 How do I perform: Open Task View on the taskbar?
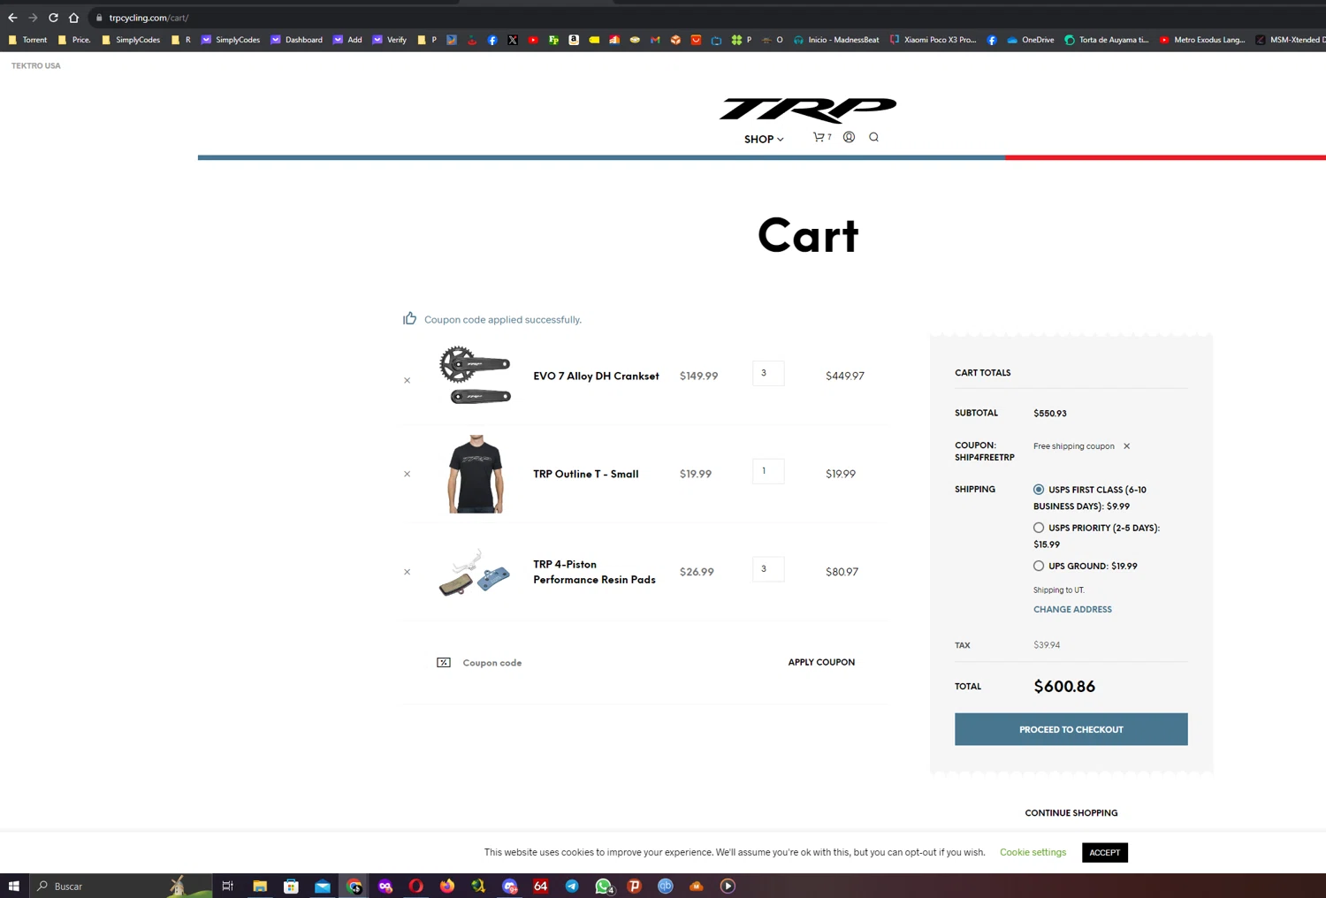227,886
